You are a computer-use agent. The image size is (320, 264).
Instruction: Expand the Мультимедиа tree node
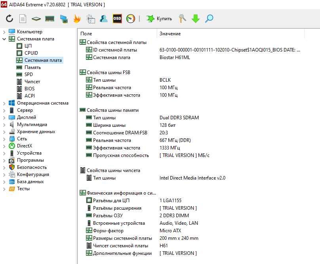[4, 125]
